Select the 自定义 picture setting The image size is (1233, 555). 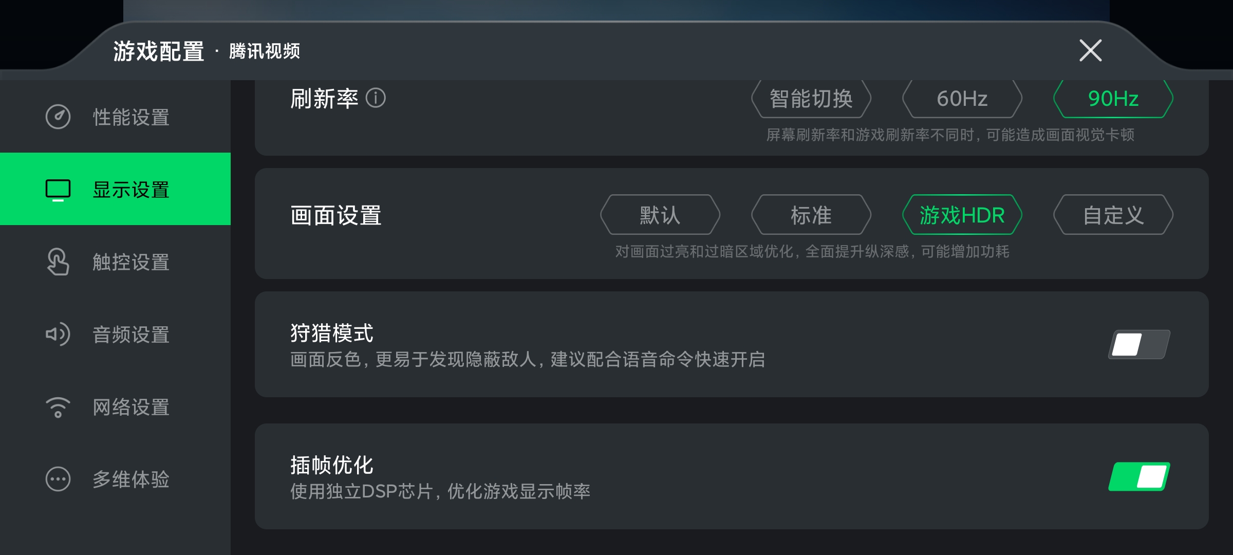click(1113, 215)
